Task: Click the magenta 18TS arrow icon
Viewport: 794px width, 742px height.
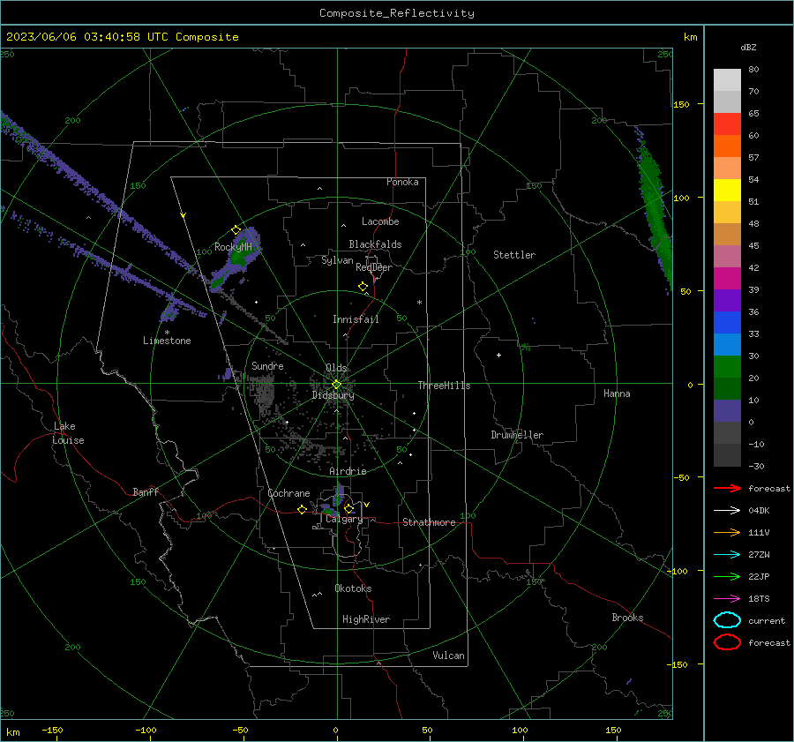Action: (727, 599)
